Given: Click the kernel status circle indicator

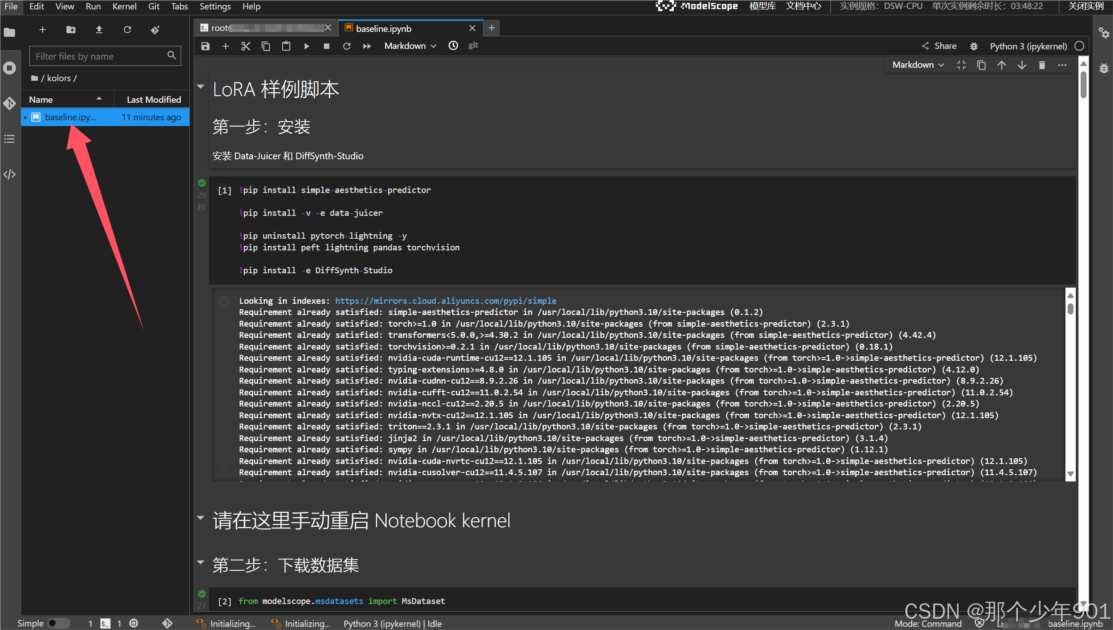Looking at the screenshot, I should tap(1079, 46).
